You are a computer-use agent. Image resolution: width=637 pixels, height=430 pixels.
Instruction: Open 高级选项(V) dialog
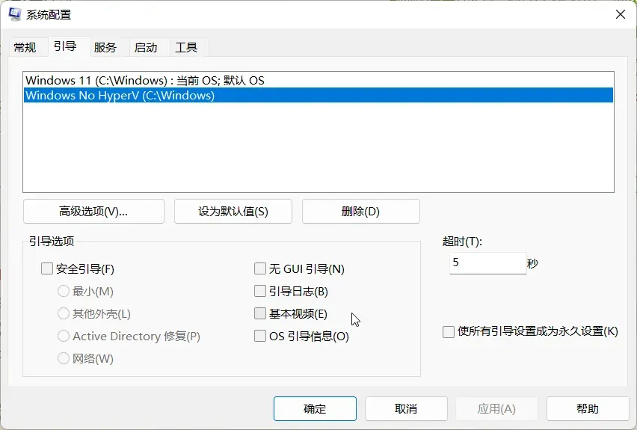[x=94, y=212]
